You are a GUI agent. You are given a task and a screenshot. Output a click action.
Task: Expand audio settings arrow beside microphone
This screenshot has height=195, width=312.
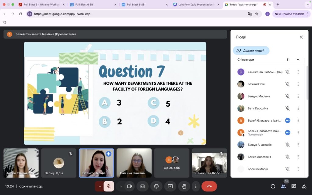100,186
